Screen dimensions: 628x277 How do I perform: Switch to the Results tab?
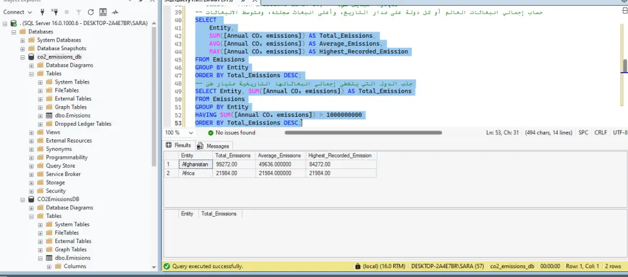178,146
